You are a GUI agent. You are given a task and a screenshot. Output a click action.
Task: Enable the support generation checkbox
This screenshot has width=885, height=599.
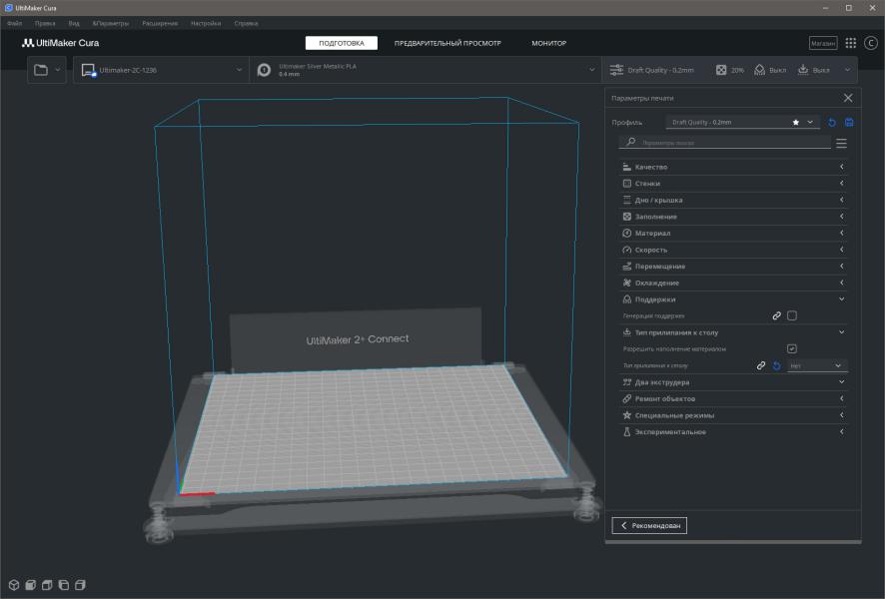pos(792,315)
